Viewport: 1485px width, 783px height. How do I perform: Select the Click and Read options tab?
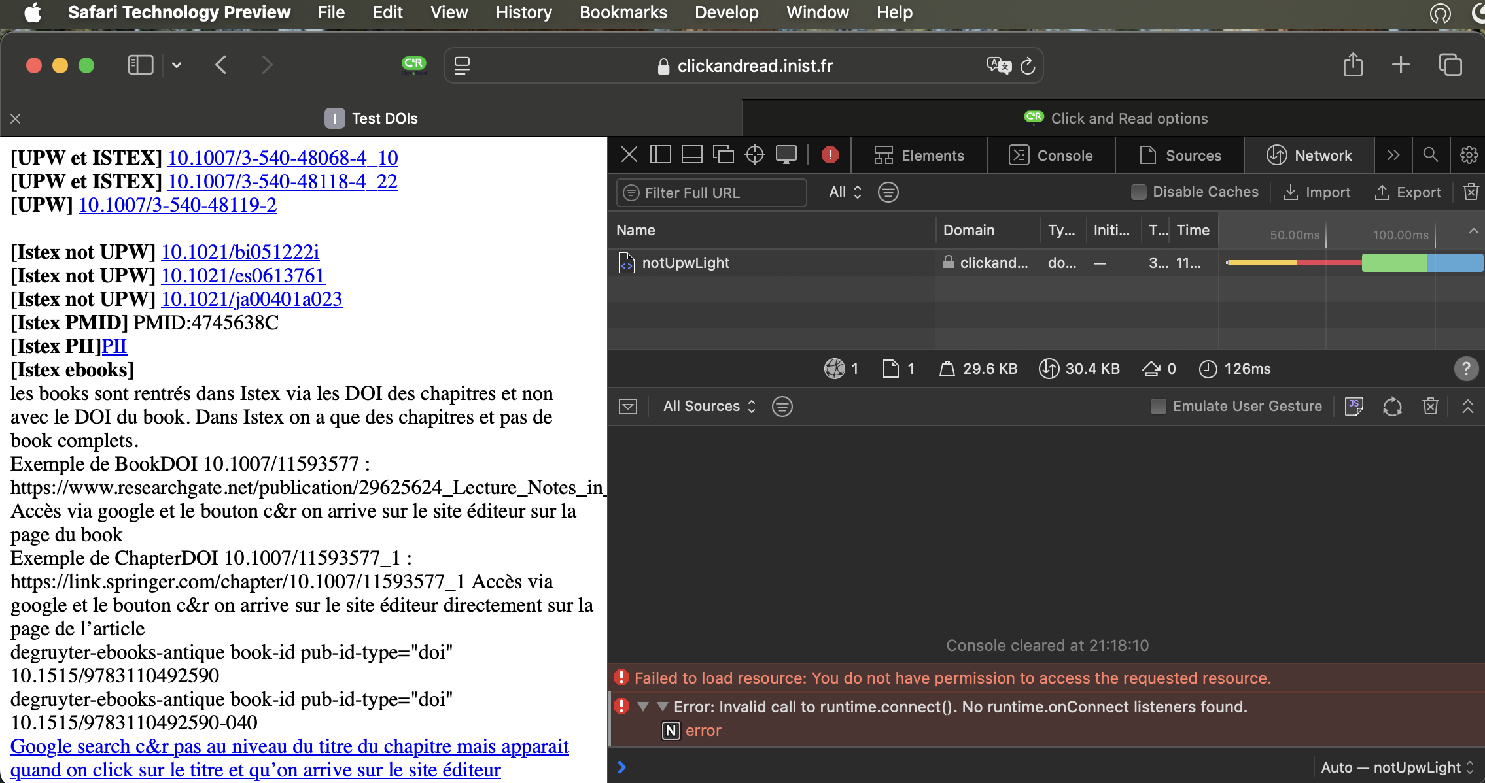[x=1114, y=118]
